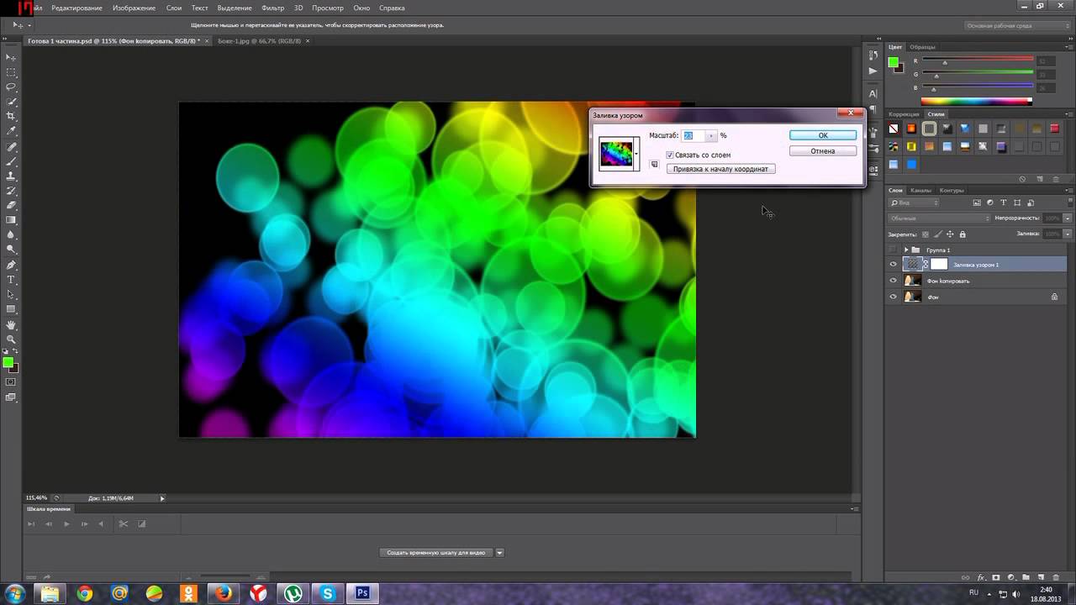The height and width of the screenshot is (605, 1076).
Task: Open Firefox from the Windows taskbar
Action: point(223,593)
